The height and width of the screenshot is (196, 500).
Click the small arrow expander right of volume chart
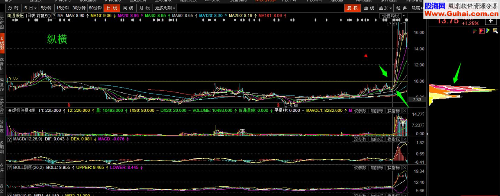[427, 134]
